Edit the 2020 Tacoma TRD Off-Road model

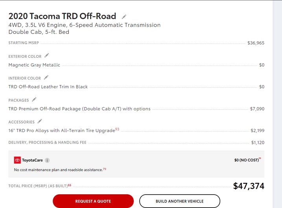click(124, 17)
